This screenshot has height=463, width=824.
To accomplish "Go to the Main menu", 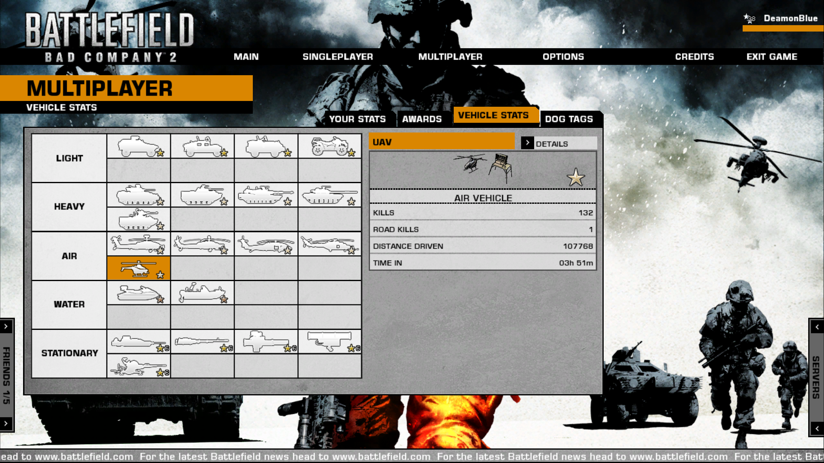I will coord(246,57).
